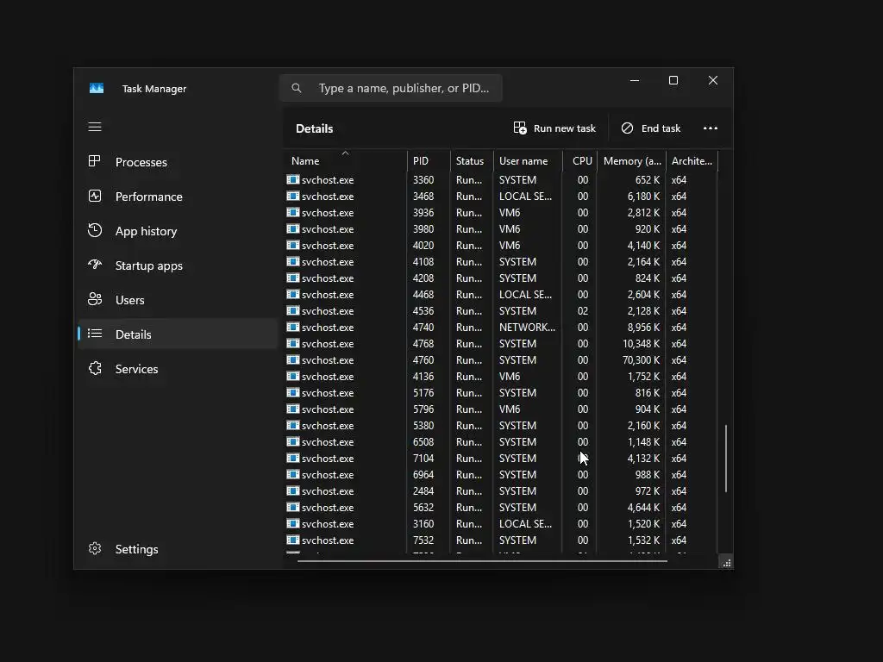Click CPU value 02
Screen dimensions: 883x662
pos(582,310)
